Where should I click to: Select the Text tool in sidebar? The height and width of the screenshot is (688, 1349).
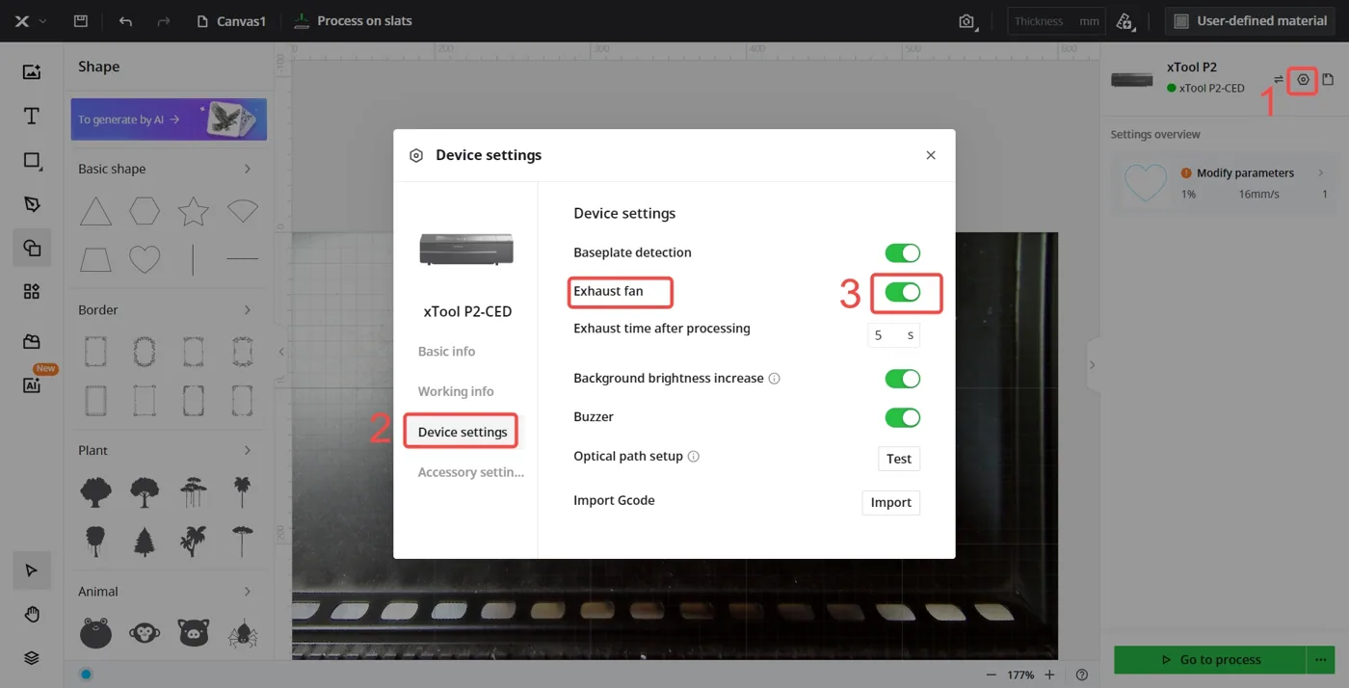(x=32, y=116)
